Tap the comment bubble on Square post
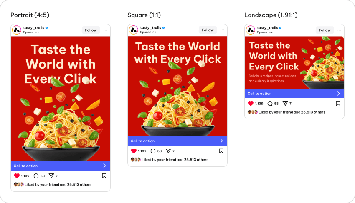Viewport: 355px width, 203px height. (153, 151)
